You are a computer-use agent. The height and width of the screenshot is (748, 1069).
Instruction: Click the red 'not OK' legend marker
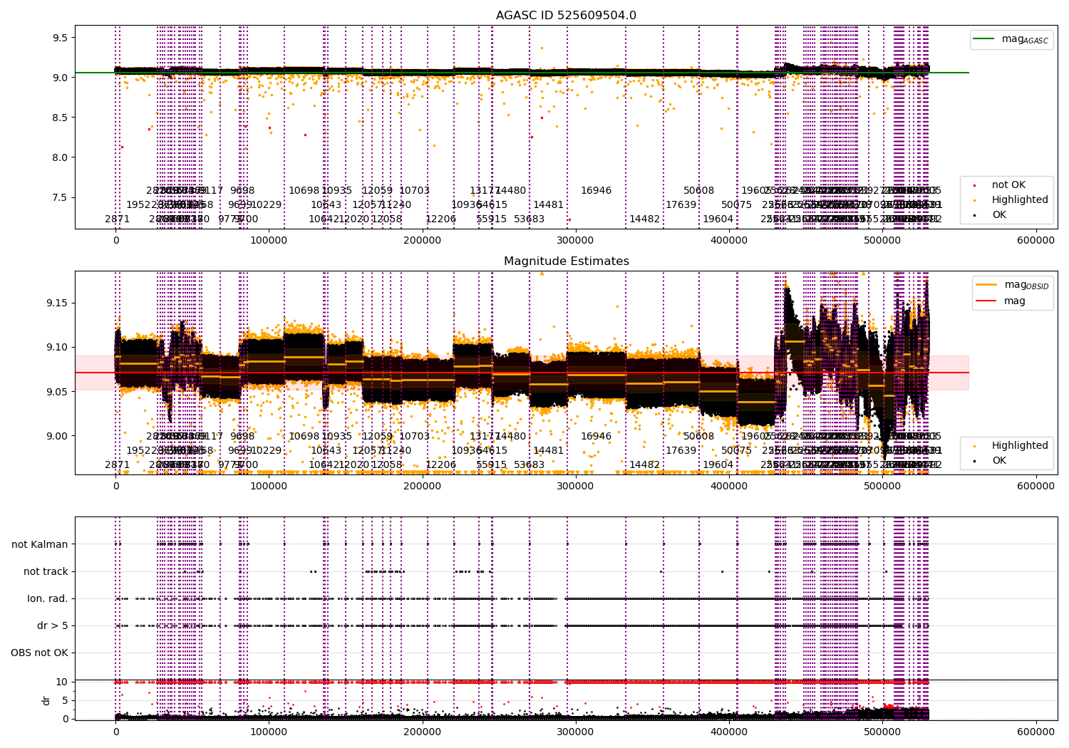coord(974,185)
